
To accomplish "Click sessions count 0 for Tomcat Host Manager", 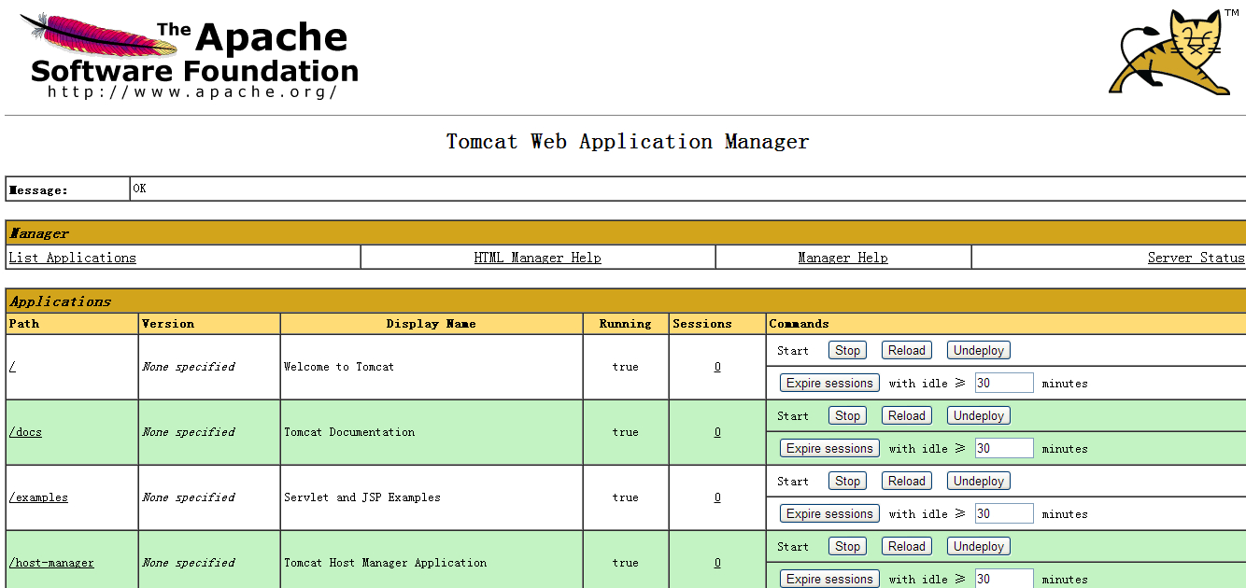I will (717, 563).
